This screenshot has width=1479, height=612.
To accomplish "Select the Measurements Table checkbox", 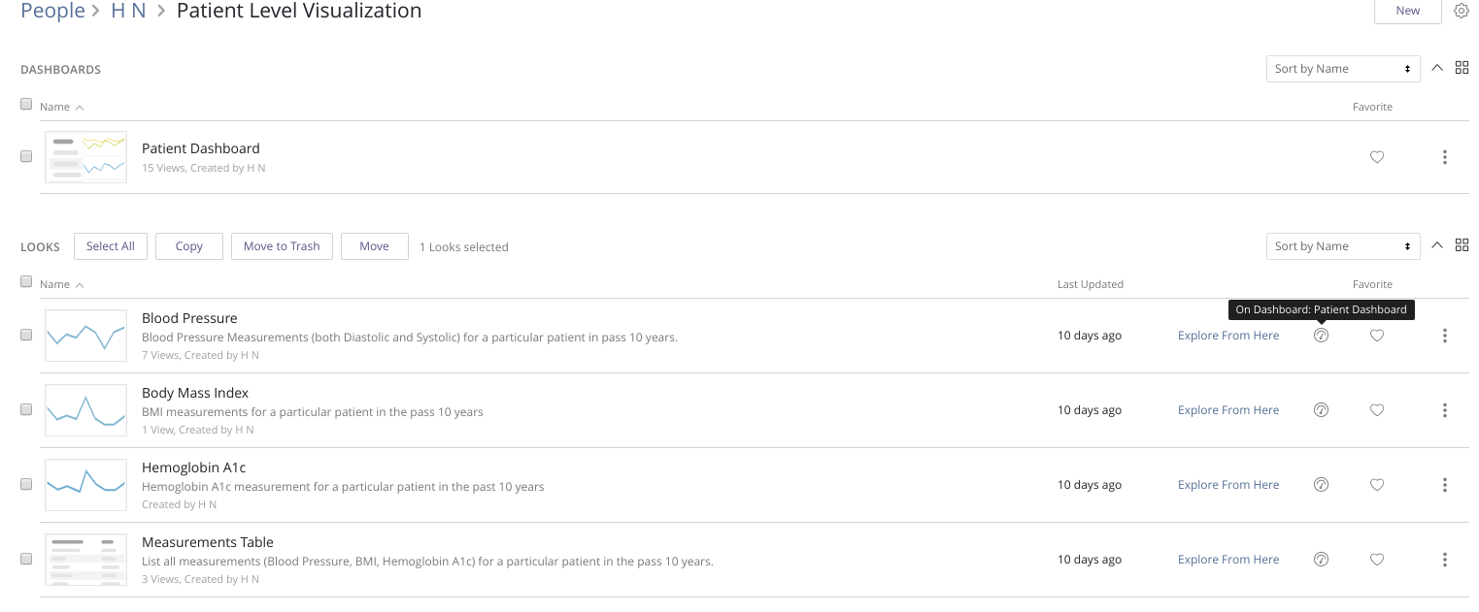I will pyautogui.click(x=26, y=559).
